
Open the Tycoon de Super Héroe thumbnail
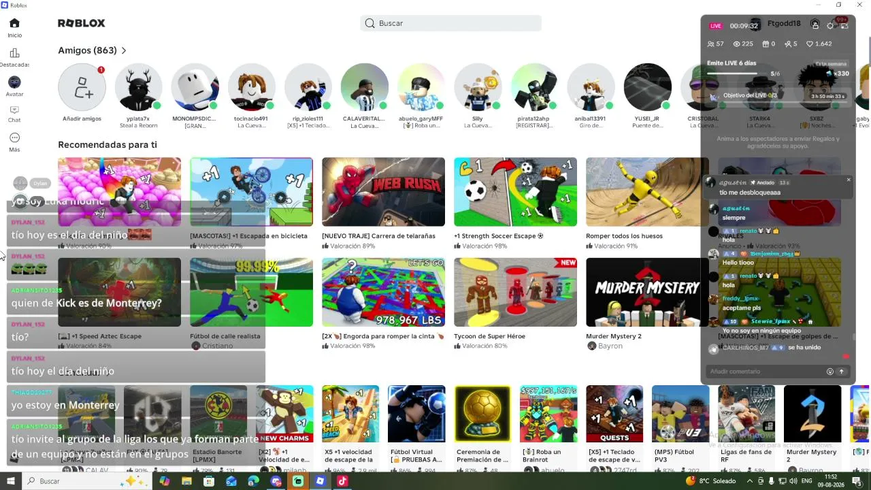516,292
